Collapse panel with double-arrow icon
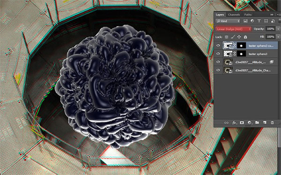This screenshot has width=281, height=175. 272,14
